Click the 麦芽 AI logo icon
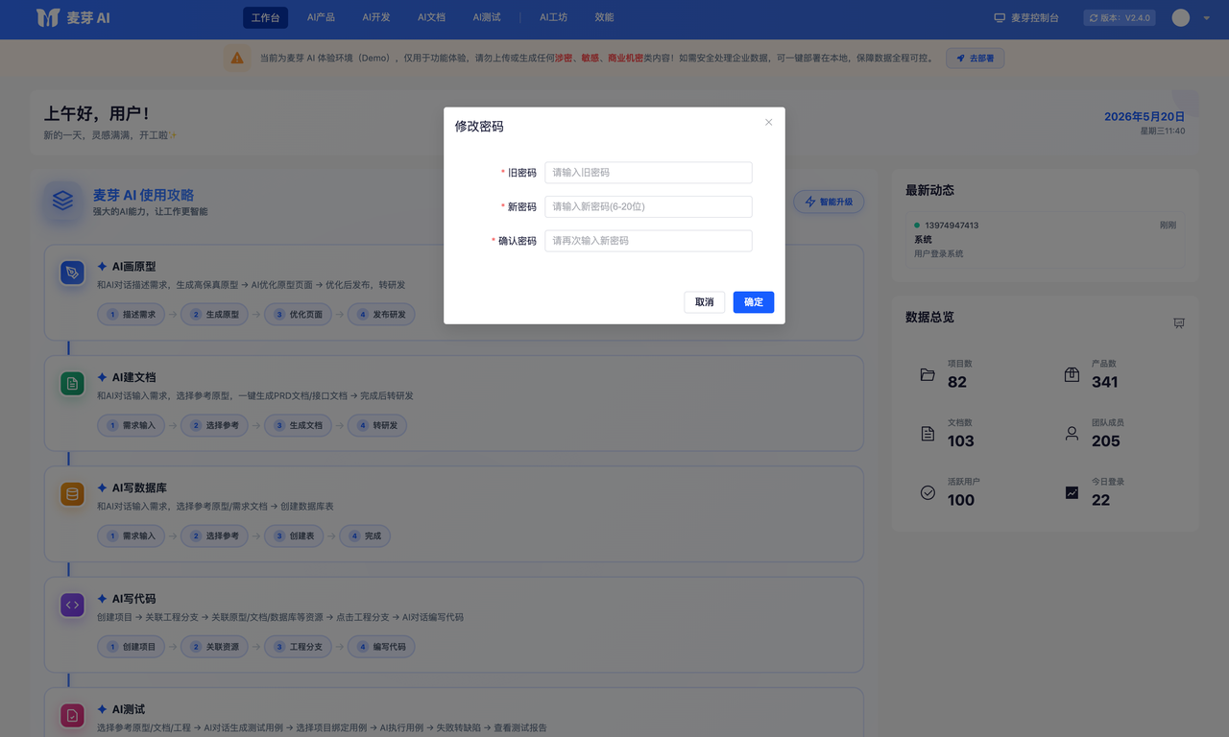The image size is (1229, 737). click(x=48, y=17)
